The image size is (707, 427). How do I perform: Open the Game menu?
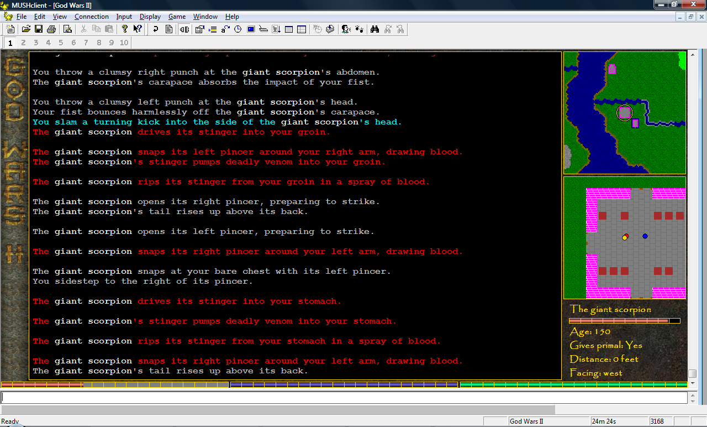177,17
